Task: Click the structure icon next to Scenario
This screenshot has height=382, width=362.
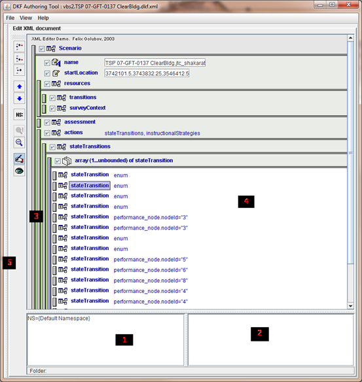Action: [51, 48]
